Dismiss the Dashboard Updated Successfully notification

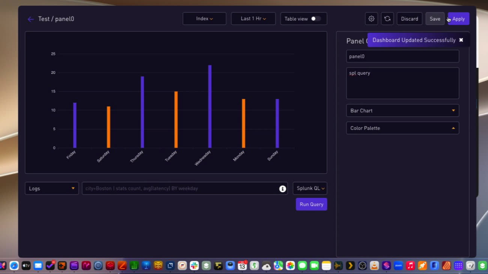(x=461, y=40)
